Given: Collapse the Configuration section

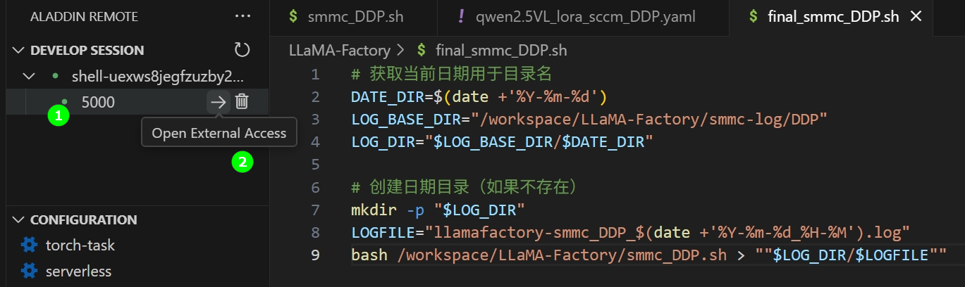Looking at the screenshot, I should 18,220.
